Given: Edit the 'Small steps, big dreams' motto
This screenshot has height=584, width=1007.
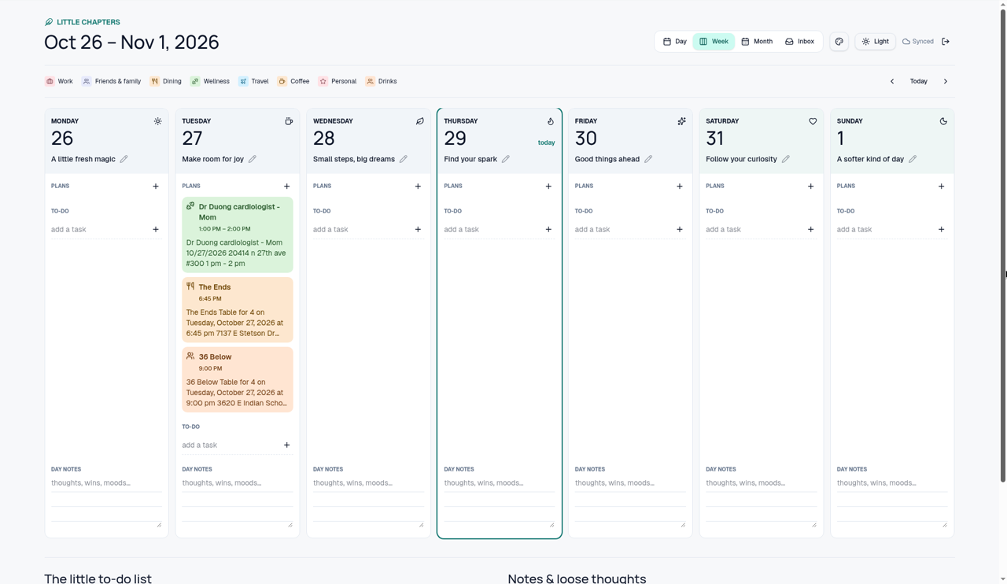Looking at the screenshot, I should [x=404, y=159].
